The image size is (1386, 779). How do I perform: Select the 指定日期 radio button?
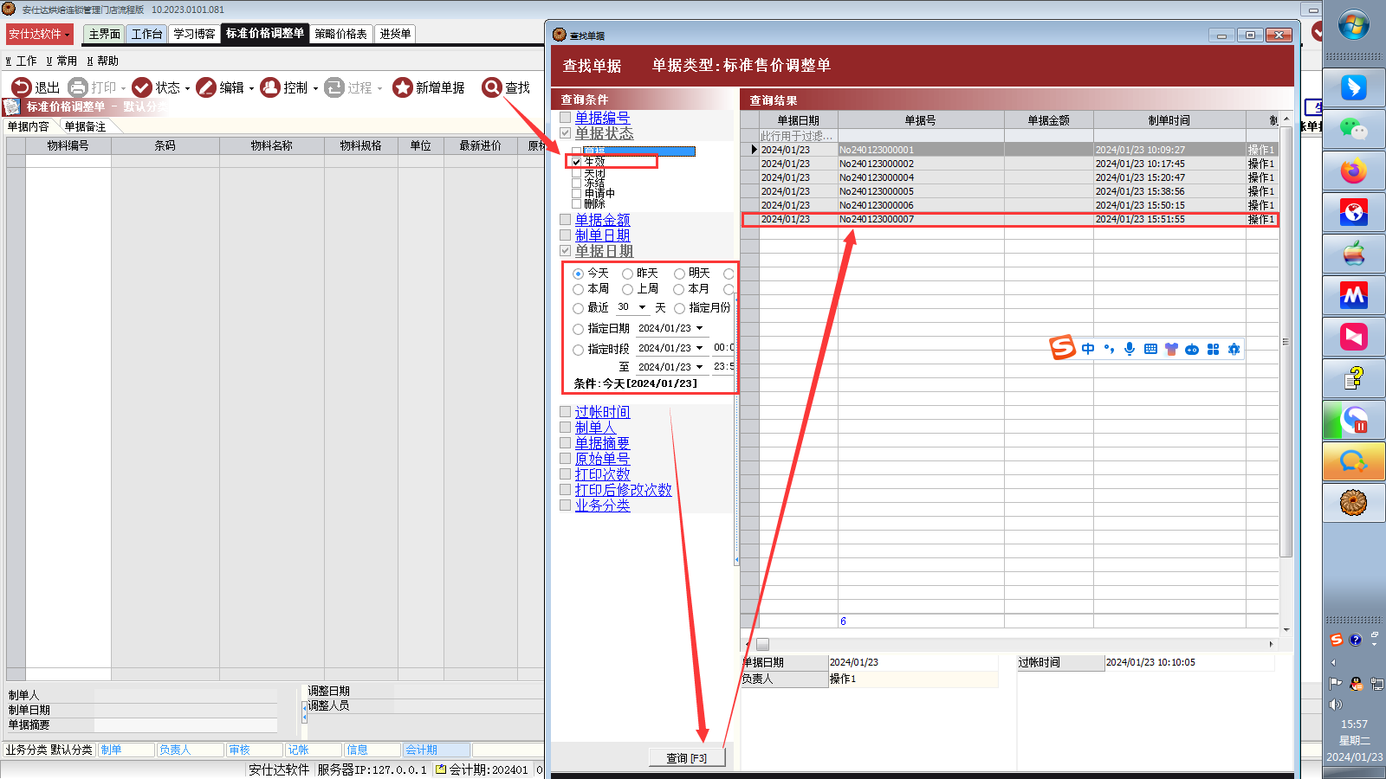[578, 329]
